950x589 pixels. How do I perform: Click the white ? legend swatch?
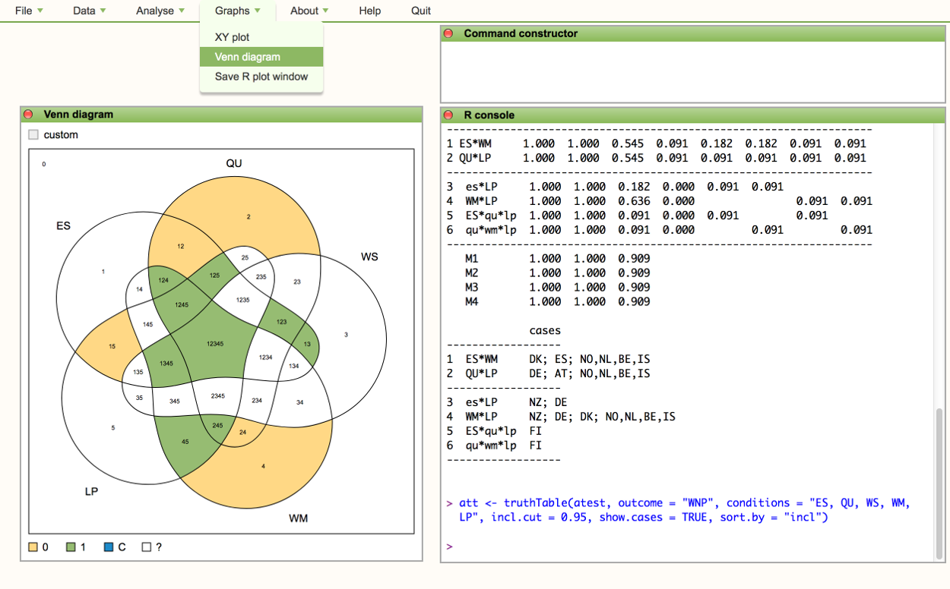pos(147,546)
